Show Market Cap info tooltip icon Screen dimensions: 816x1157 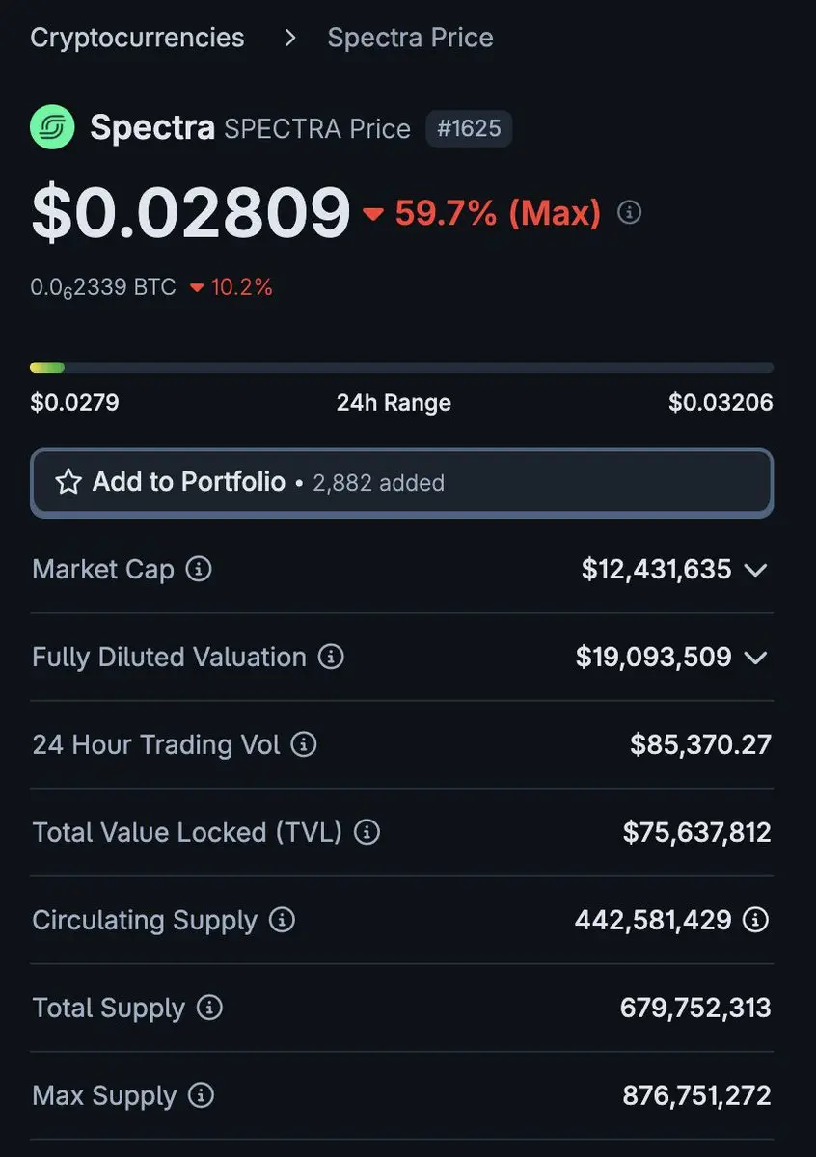tap(199, 569)
